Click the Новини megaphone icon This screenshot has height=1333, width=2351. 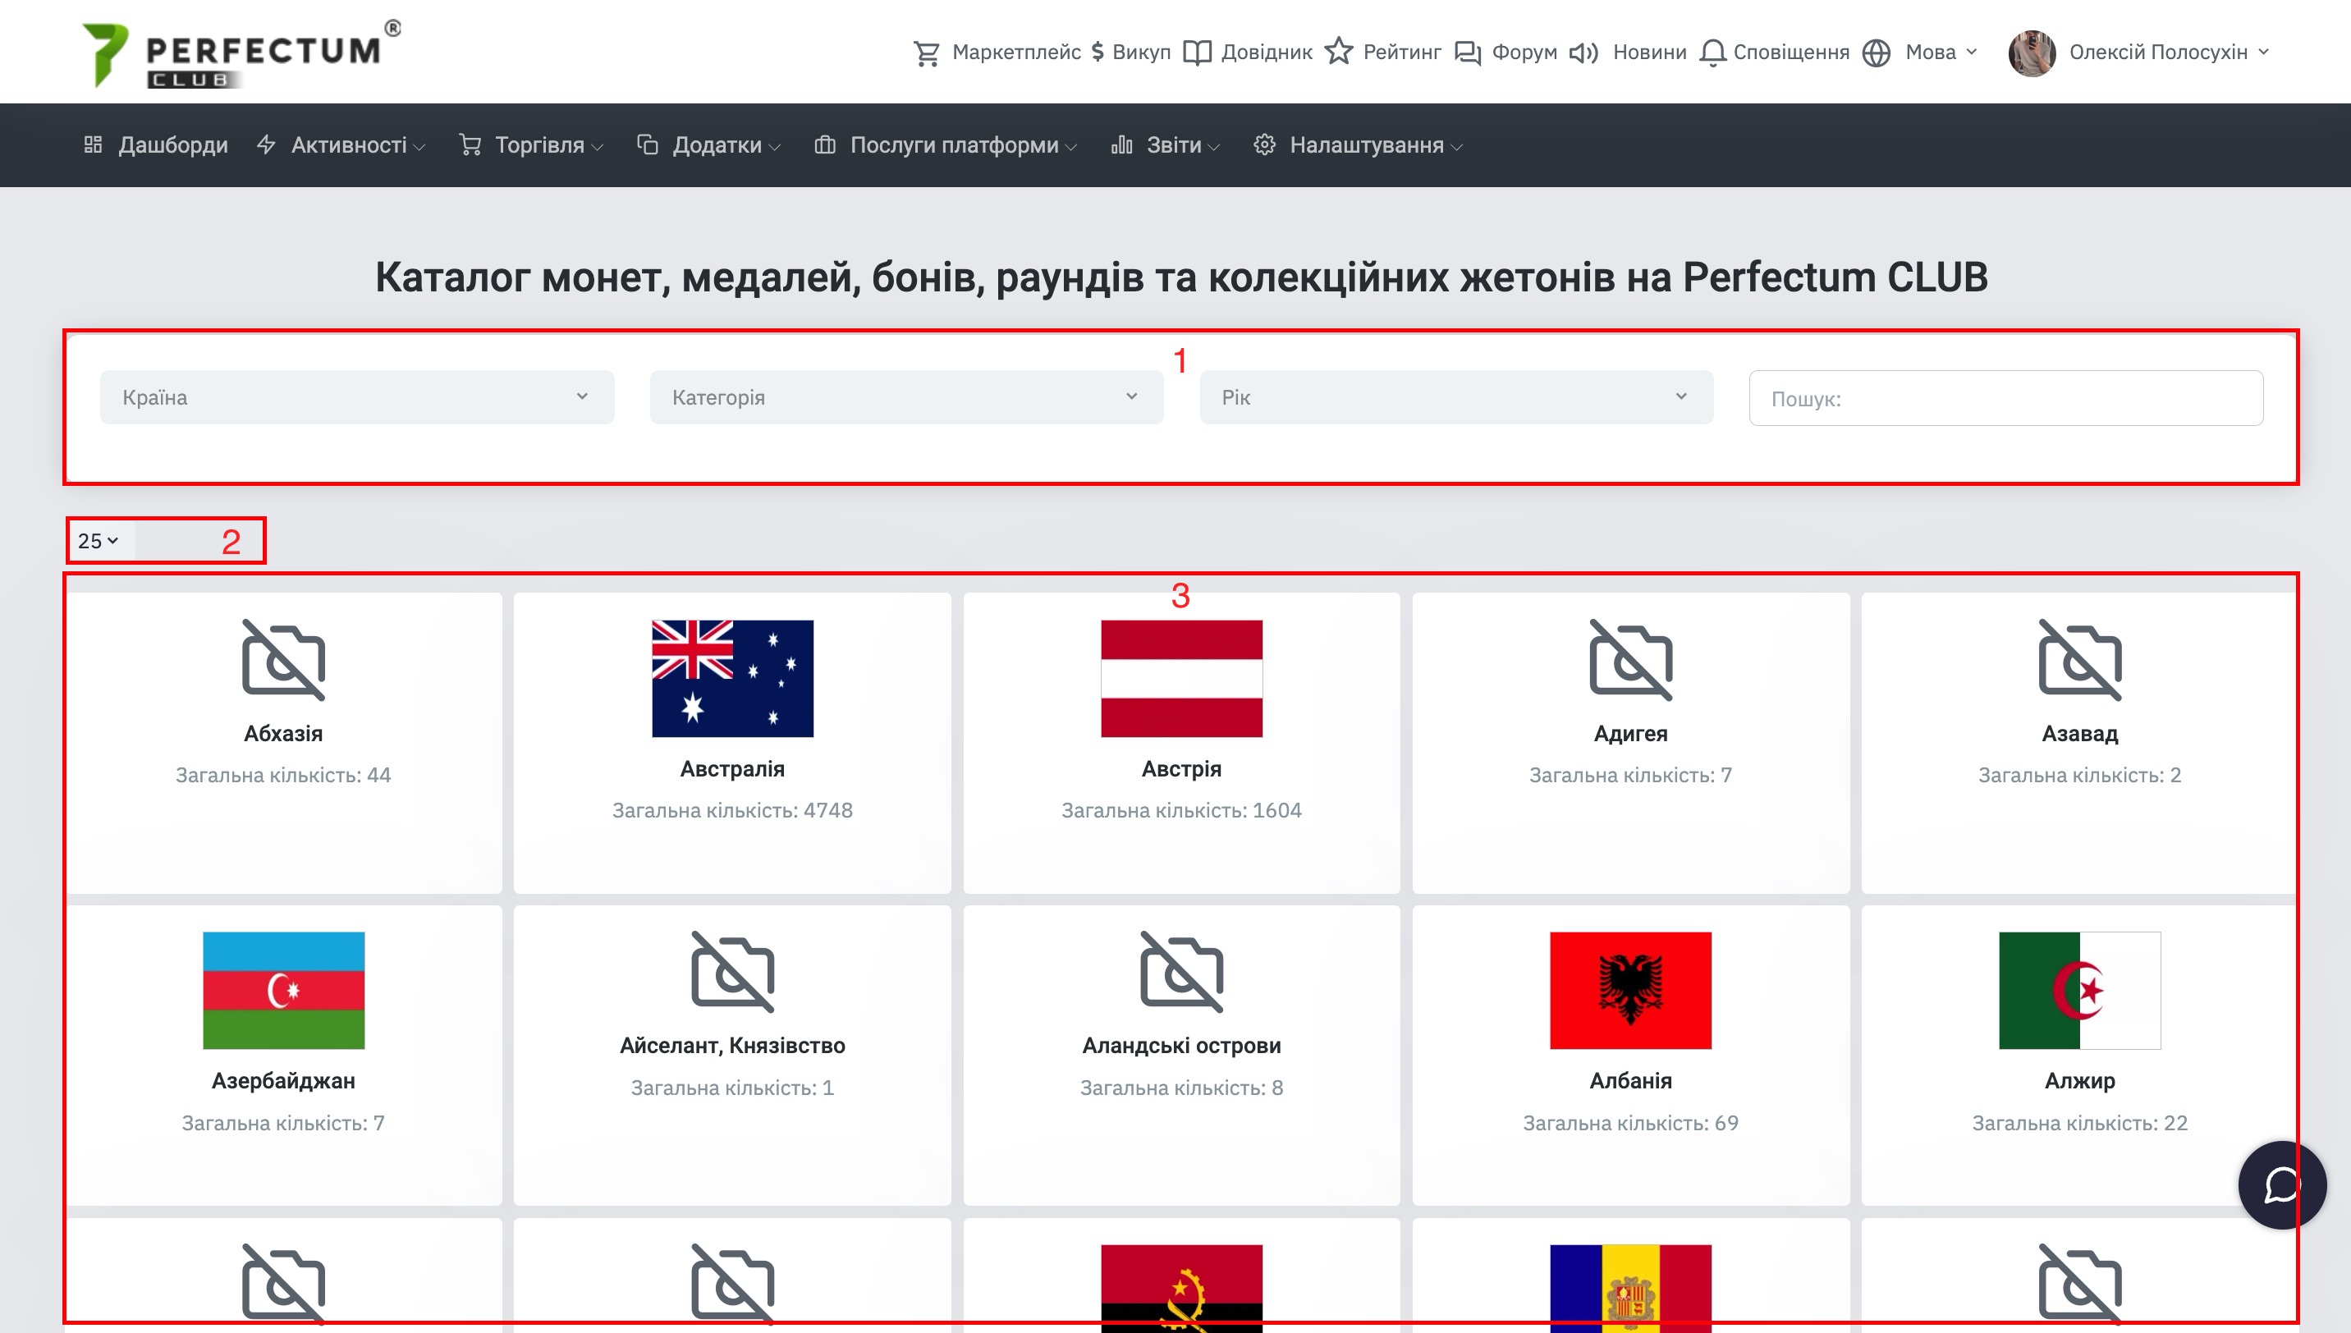(x=1583, y=53)
